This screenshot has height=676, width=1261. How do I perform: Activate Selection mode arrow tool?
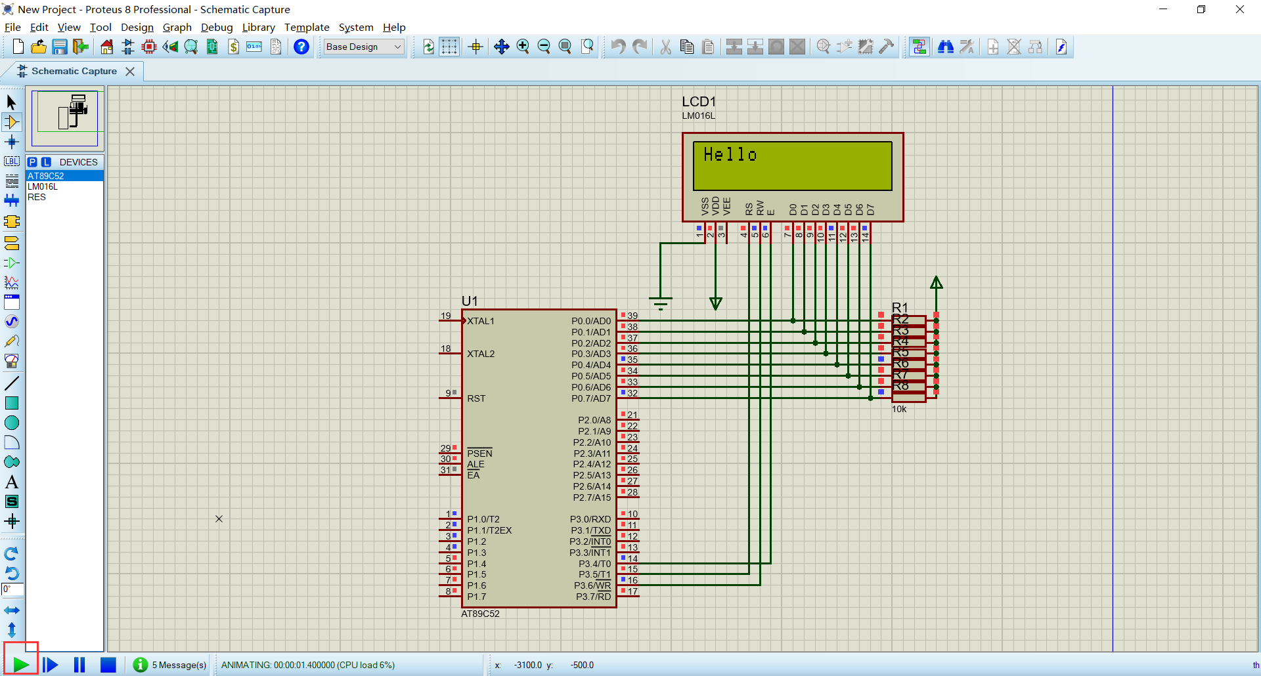point(12,102)
